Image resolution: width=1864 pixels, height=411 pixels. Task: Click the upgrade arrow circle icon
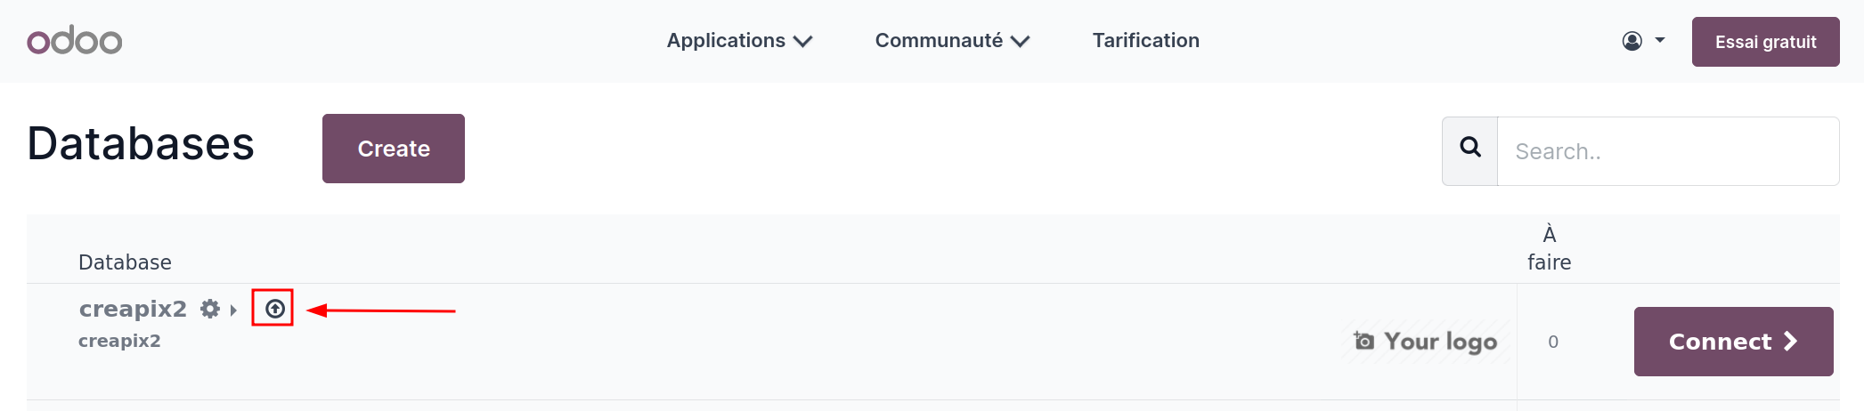click(x=274, y=309)
